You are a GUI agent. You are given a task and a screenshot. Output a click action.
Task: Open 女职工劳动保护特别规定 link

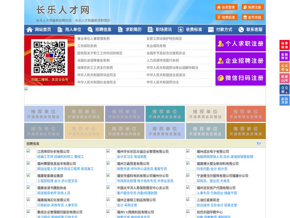click(164, 39)
